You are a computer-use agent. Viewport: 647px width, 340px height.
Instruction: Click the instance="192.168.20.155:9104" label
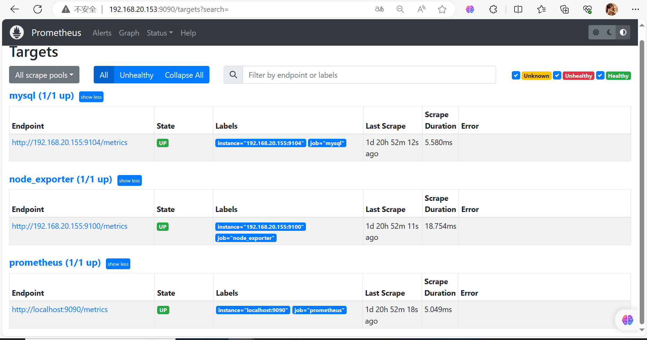(x=261, y=143)
